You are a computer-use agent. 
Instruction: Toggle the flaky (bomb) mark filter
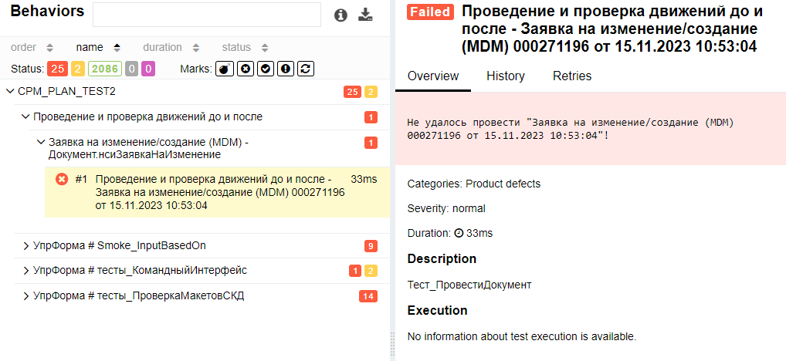[x=224, y=69]
